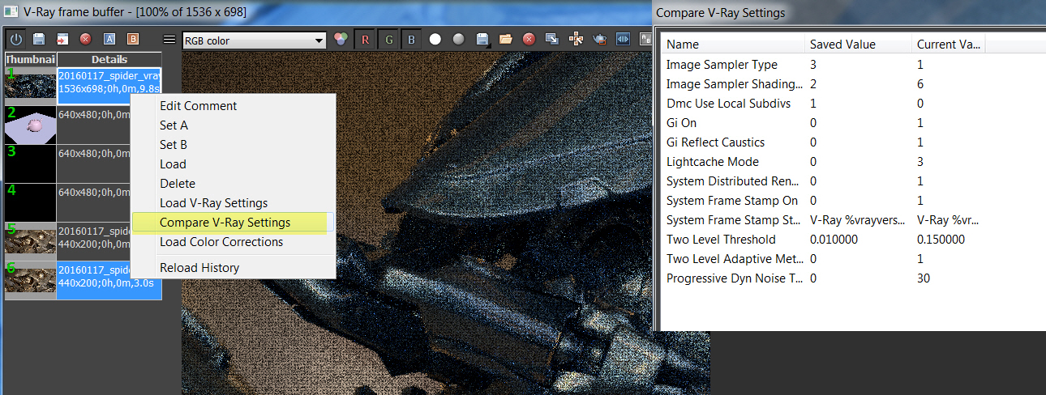Choose Load Color Corrections menu entry
This screenshot has height=395, width=1046.
234,242
